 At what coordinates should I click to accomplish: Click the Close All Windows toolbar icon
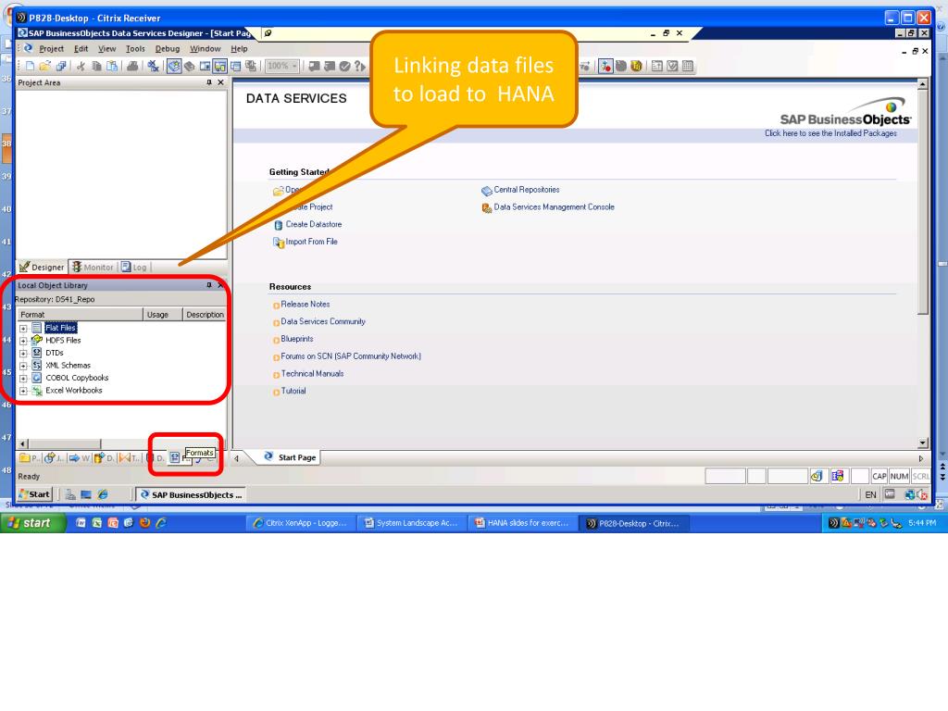click(153, 66)
